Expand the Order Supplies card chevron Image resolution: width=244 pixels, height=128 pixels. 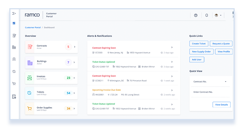(x=74, y=109)
